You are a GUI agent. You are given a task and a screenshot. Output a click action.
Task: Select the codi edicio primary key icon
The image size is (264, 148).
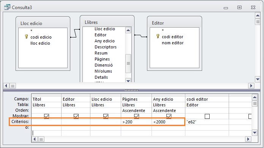click(x=26, y=36)
